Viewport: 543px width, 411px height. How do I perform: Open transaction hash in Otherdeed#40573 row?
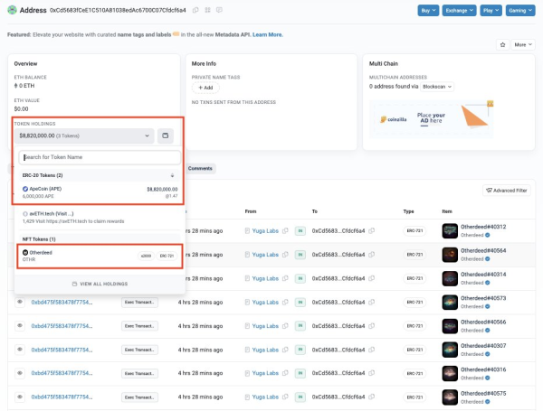(62, 302)
